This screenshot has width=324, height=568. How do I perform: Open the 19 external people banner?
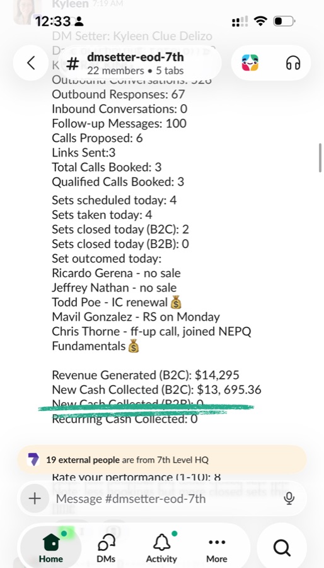click(162, 460)
